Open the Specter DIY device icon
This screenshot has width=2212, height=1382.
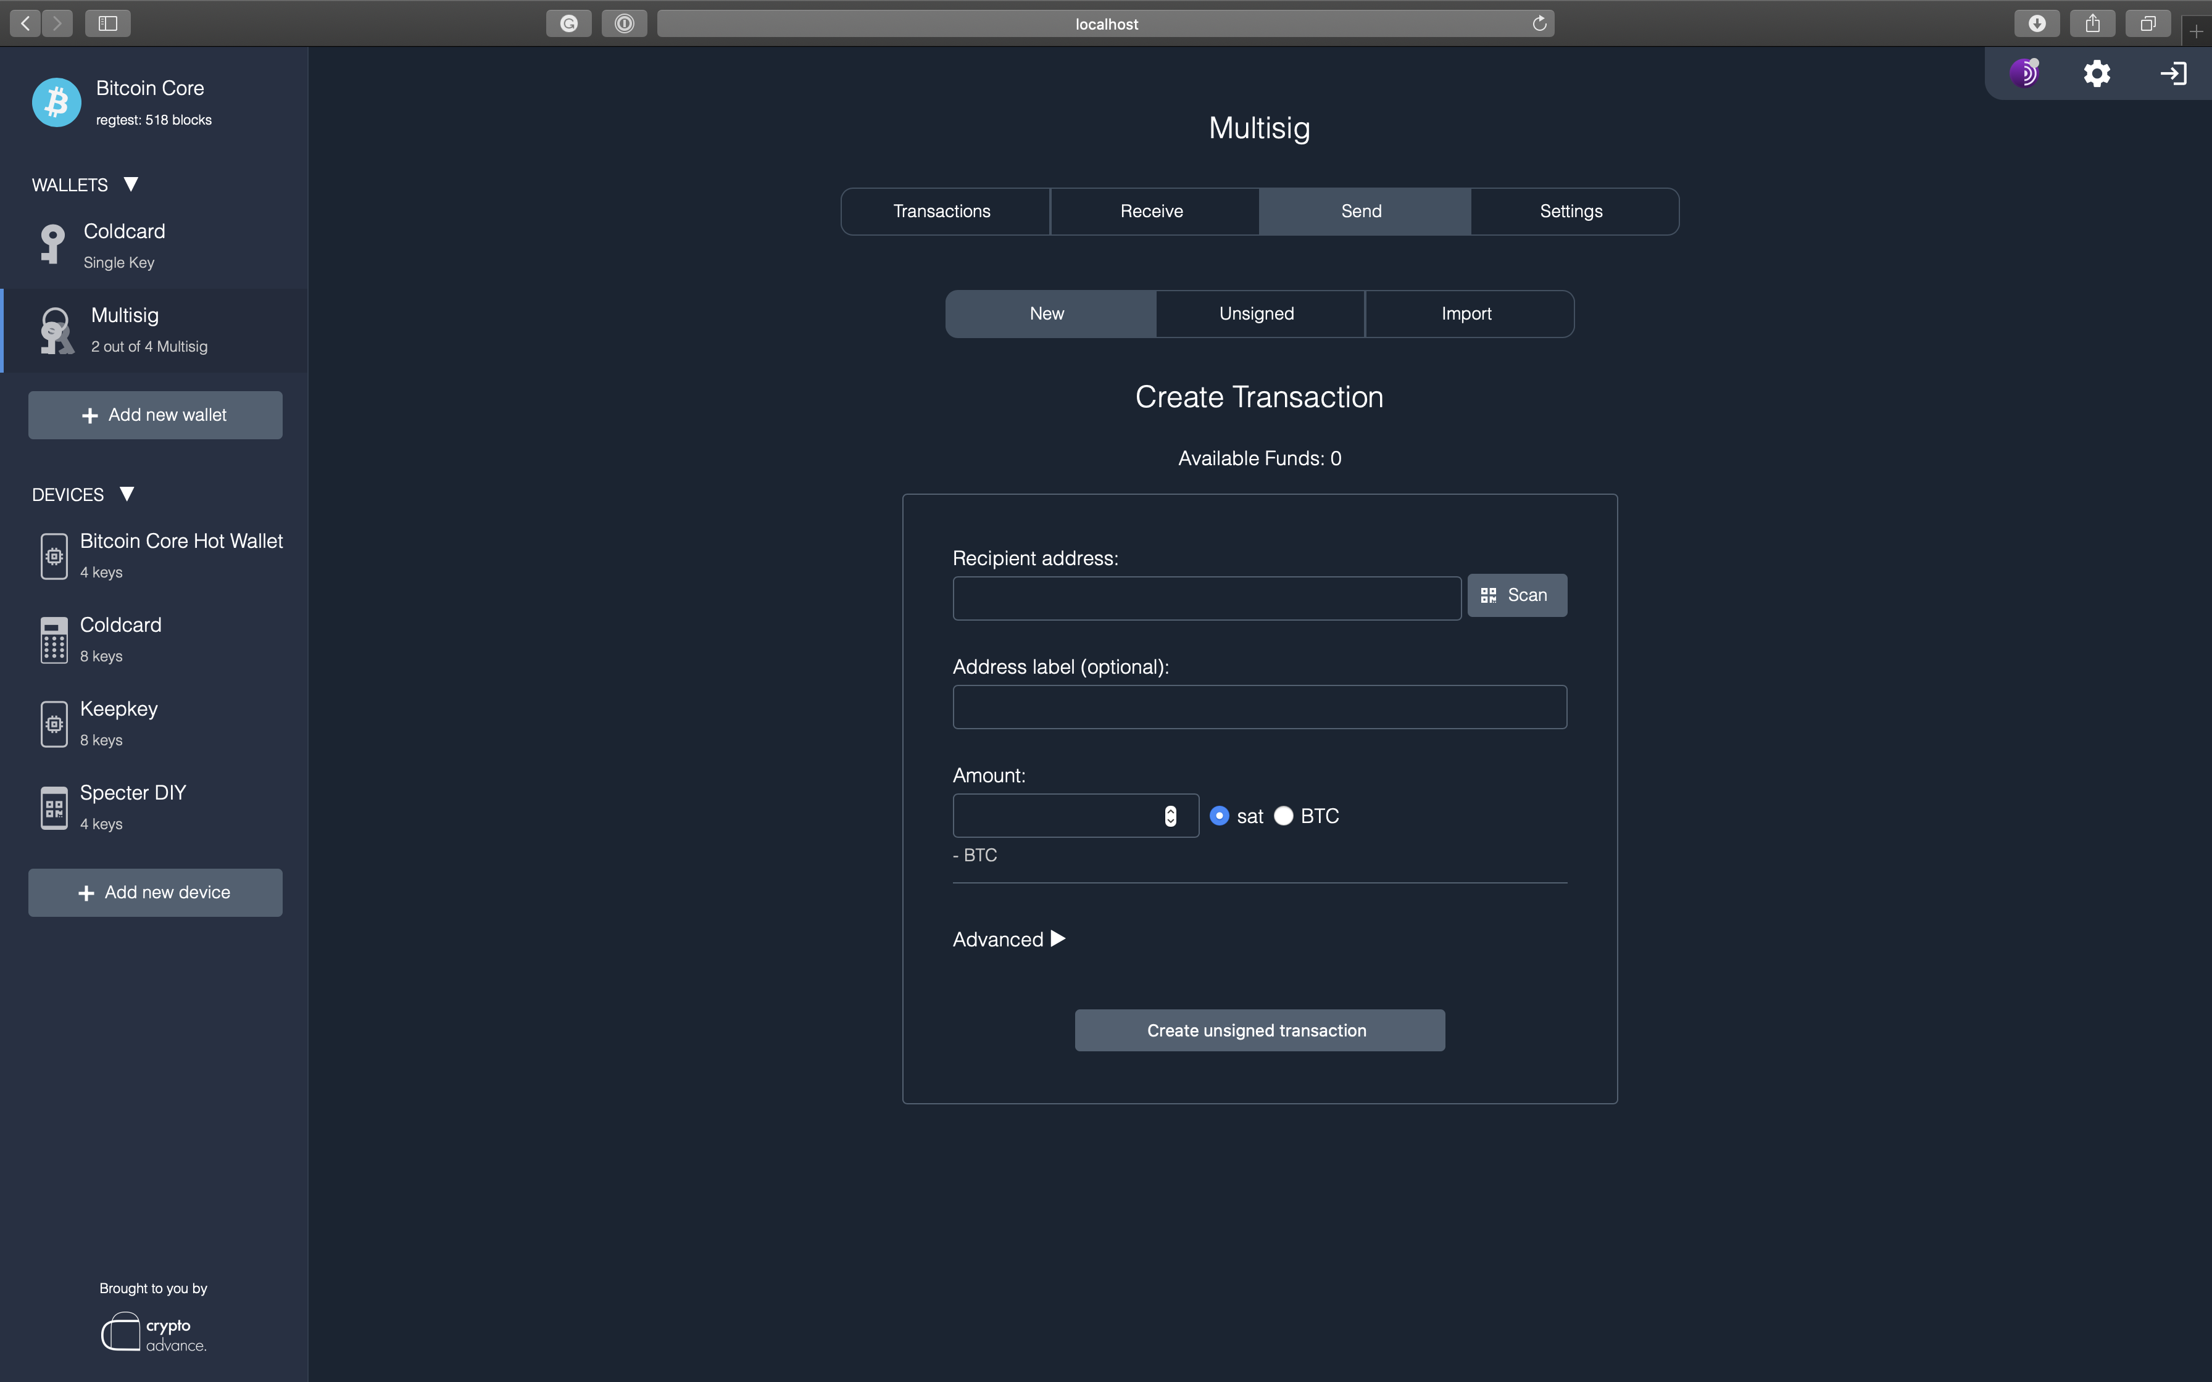[55, 808]
